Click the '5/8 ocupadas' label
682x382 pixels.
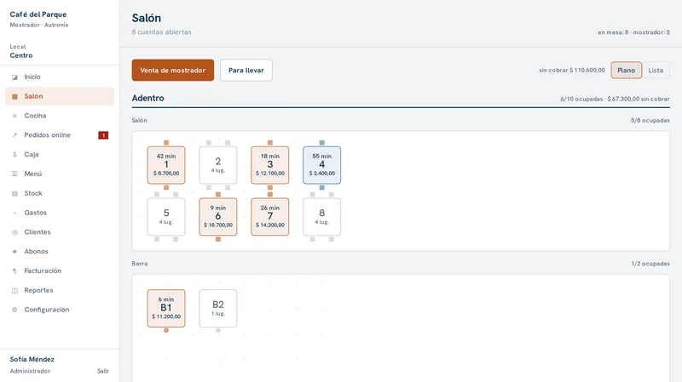[x=650, y=120]
